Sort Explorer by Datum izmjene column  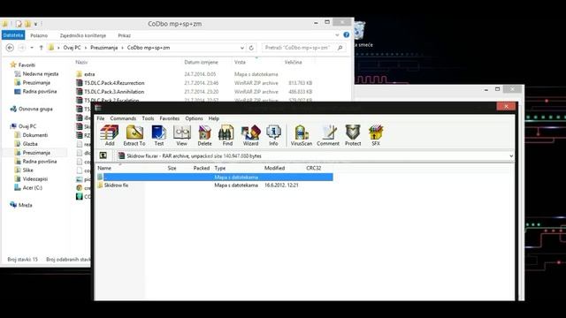coord(201,63)
